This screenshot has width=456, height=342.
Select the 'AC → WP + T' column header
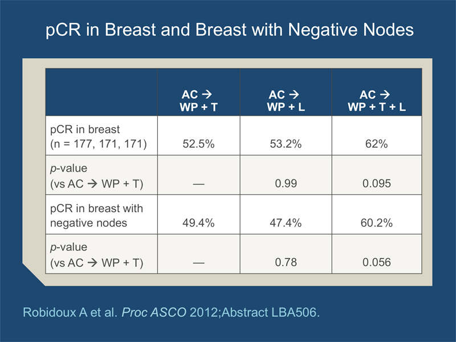[198, 100]
